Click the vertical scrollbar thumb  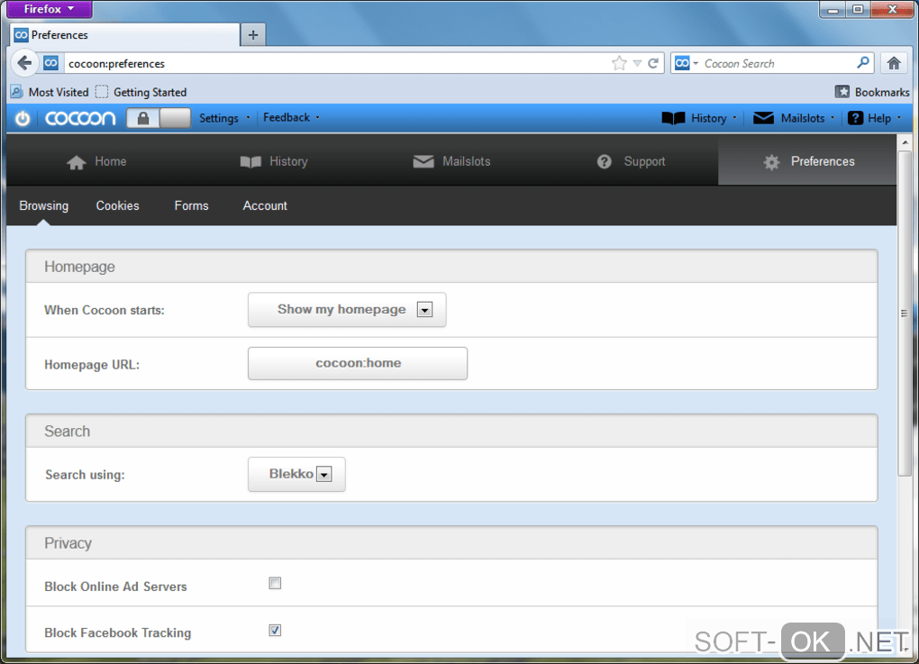point(905,314)
